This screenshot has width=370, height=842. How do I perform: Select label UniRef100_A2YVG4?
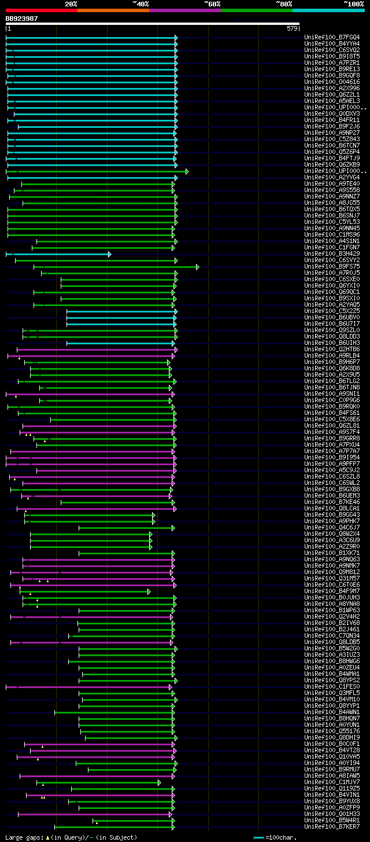coord(332,178)
